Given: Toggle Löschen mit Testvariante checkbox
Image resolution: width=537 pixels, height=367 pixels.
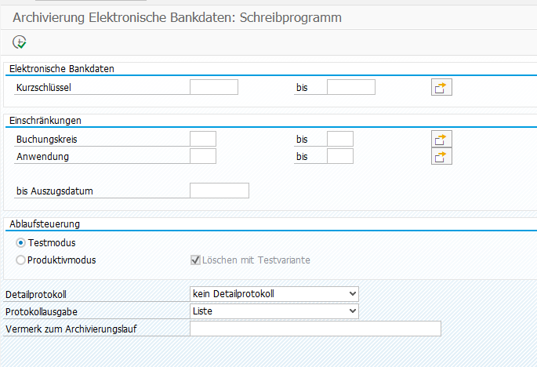Looking at the screenshot, I should [x=196, y=260].
